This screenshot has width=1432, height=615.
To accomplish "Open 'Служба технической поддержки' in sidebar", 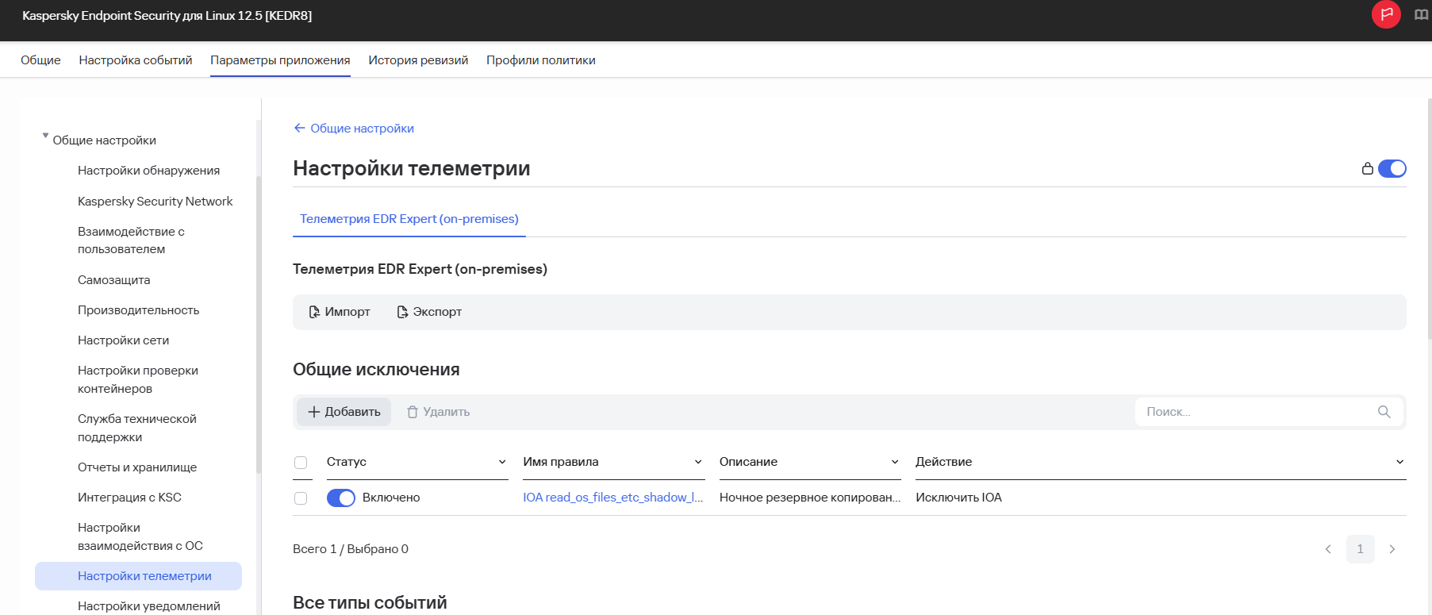I will coord(137,428).
